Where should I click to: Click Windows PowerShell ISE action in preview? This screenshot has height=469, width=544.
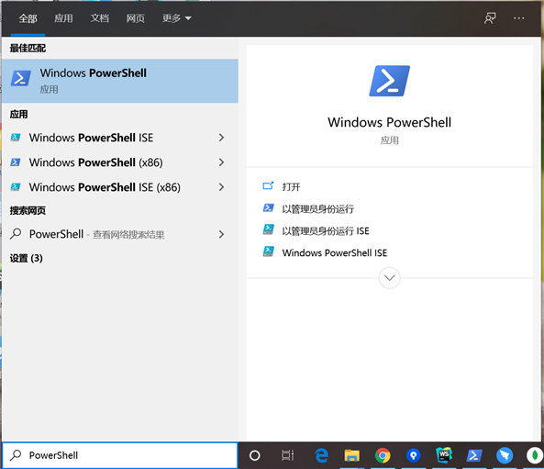point(335,252)
